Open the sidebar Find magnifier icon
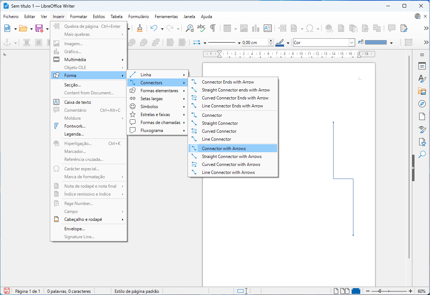This screenshot has width=430, height=295. coord(422,154)
